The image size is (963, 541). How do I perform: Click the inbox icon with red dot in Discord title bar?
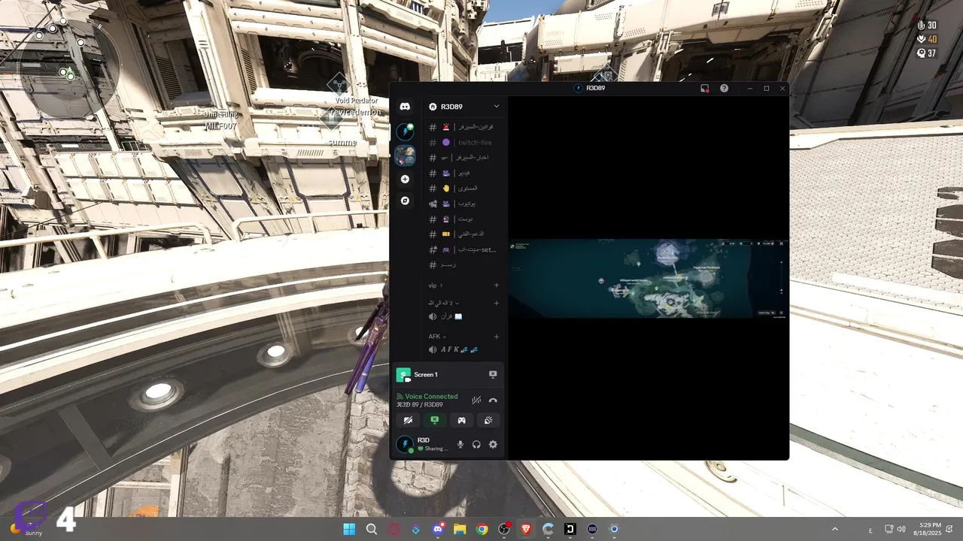coord(705,88)
